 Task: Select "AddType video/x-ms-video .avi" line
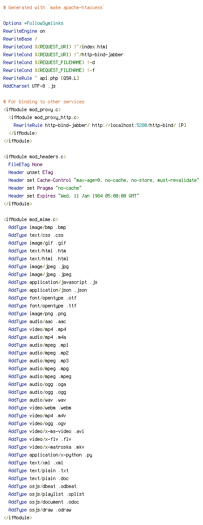(x=46, y=431)
